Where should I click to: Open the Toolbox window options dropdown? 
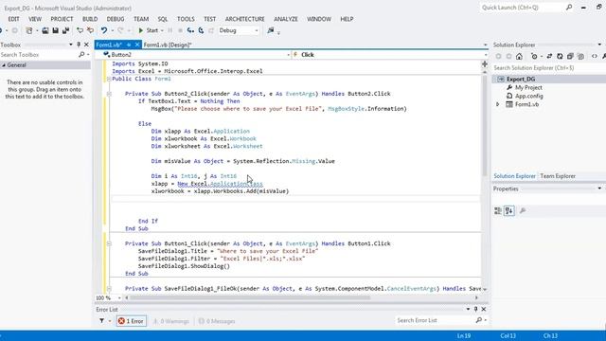pos(71,45)
